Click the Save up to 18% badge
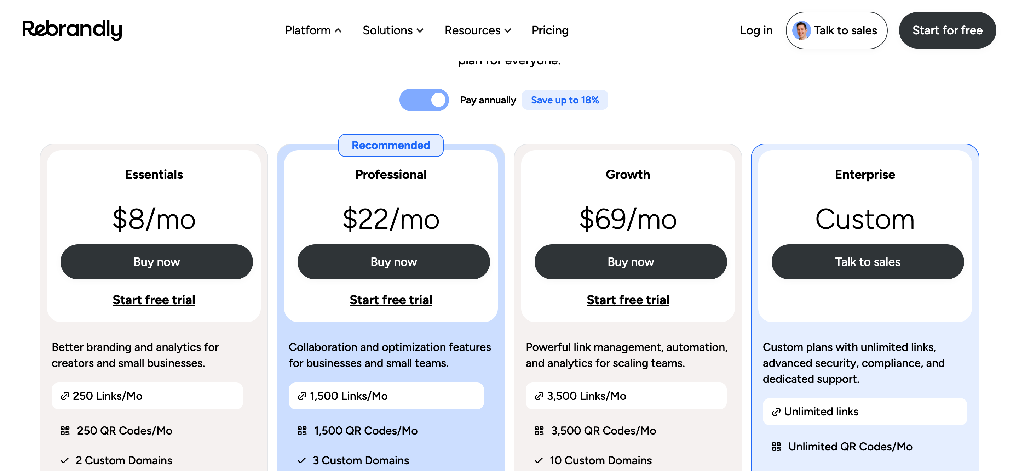This screenshot has width=1019, height=471. click(565, 100)
